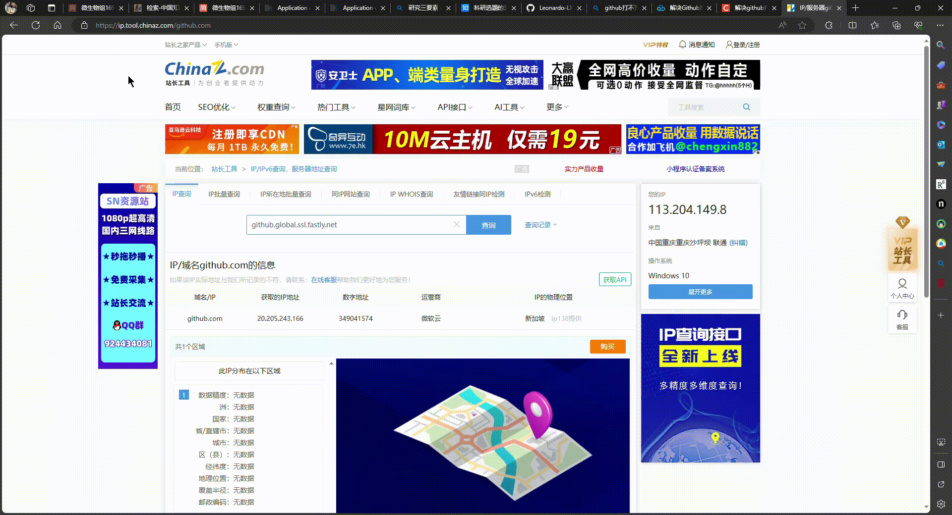This screenshot has width=952, height=515.
Task: Click the tool search magnifier icon
Action: (x=746, y=107)
